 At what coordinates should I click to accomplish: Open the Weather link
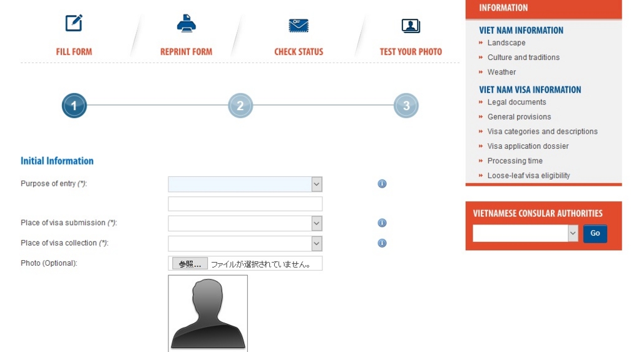pos(501,73)
